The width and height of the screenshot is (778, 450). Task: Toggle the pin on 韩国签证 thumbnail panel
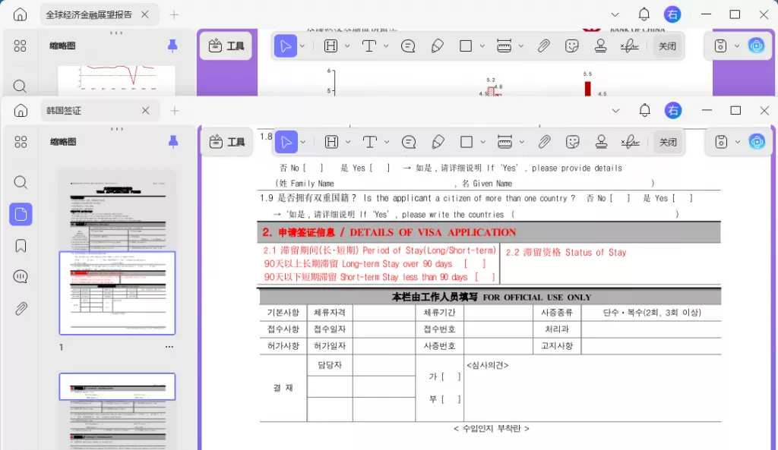pyautogui.click(x=173, y=142)
